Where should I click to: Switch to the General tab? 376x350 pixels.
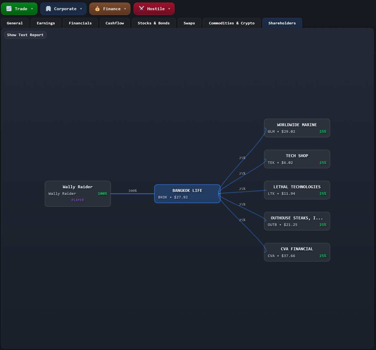15,23
